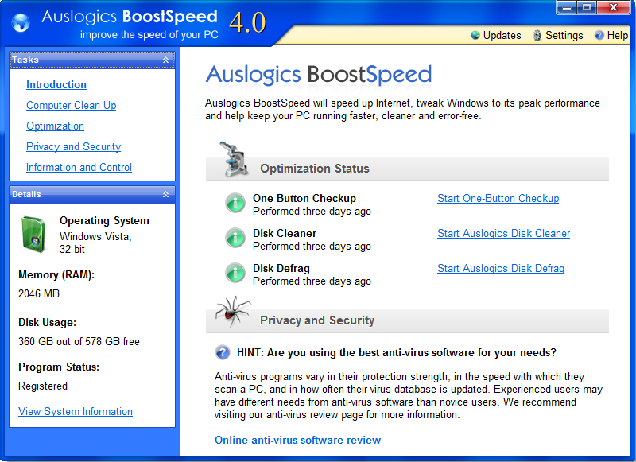
Task: Click the 360 GB out of 578 GB free text
Action: tap(79, 342)
